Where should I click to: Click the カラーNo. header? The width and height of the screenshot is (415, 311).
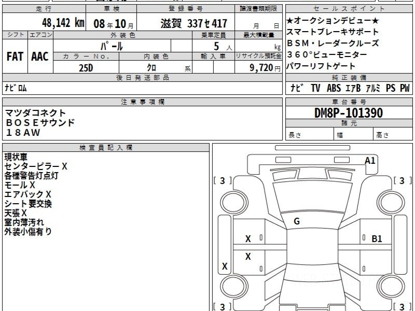tap(86, 56)
